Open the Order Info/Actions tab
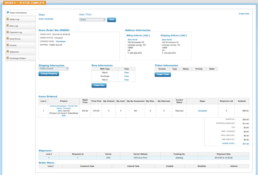The width and height of the screenshot is (258, 175). point(20,13)
